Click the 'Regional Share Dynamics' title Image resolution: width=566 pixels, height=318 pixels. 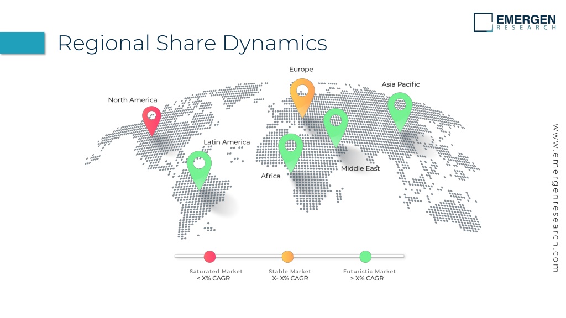pyautogui.click(x=192, y=43)
